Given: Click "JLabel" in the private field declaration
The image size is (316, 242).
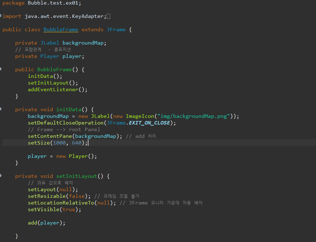Looking at the screenshot, I should tap(50, 43).
